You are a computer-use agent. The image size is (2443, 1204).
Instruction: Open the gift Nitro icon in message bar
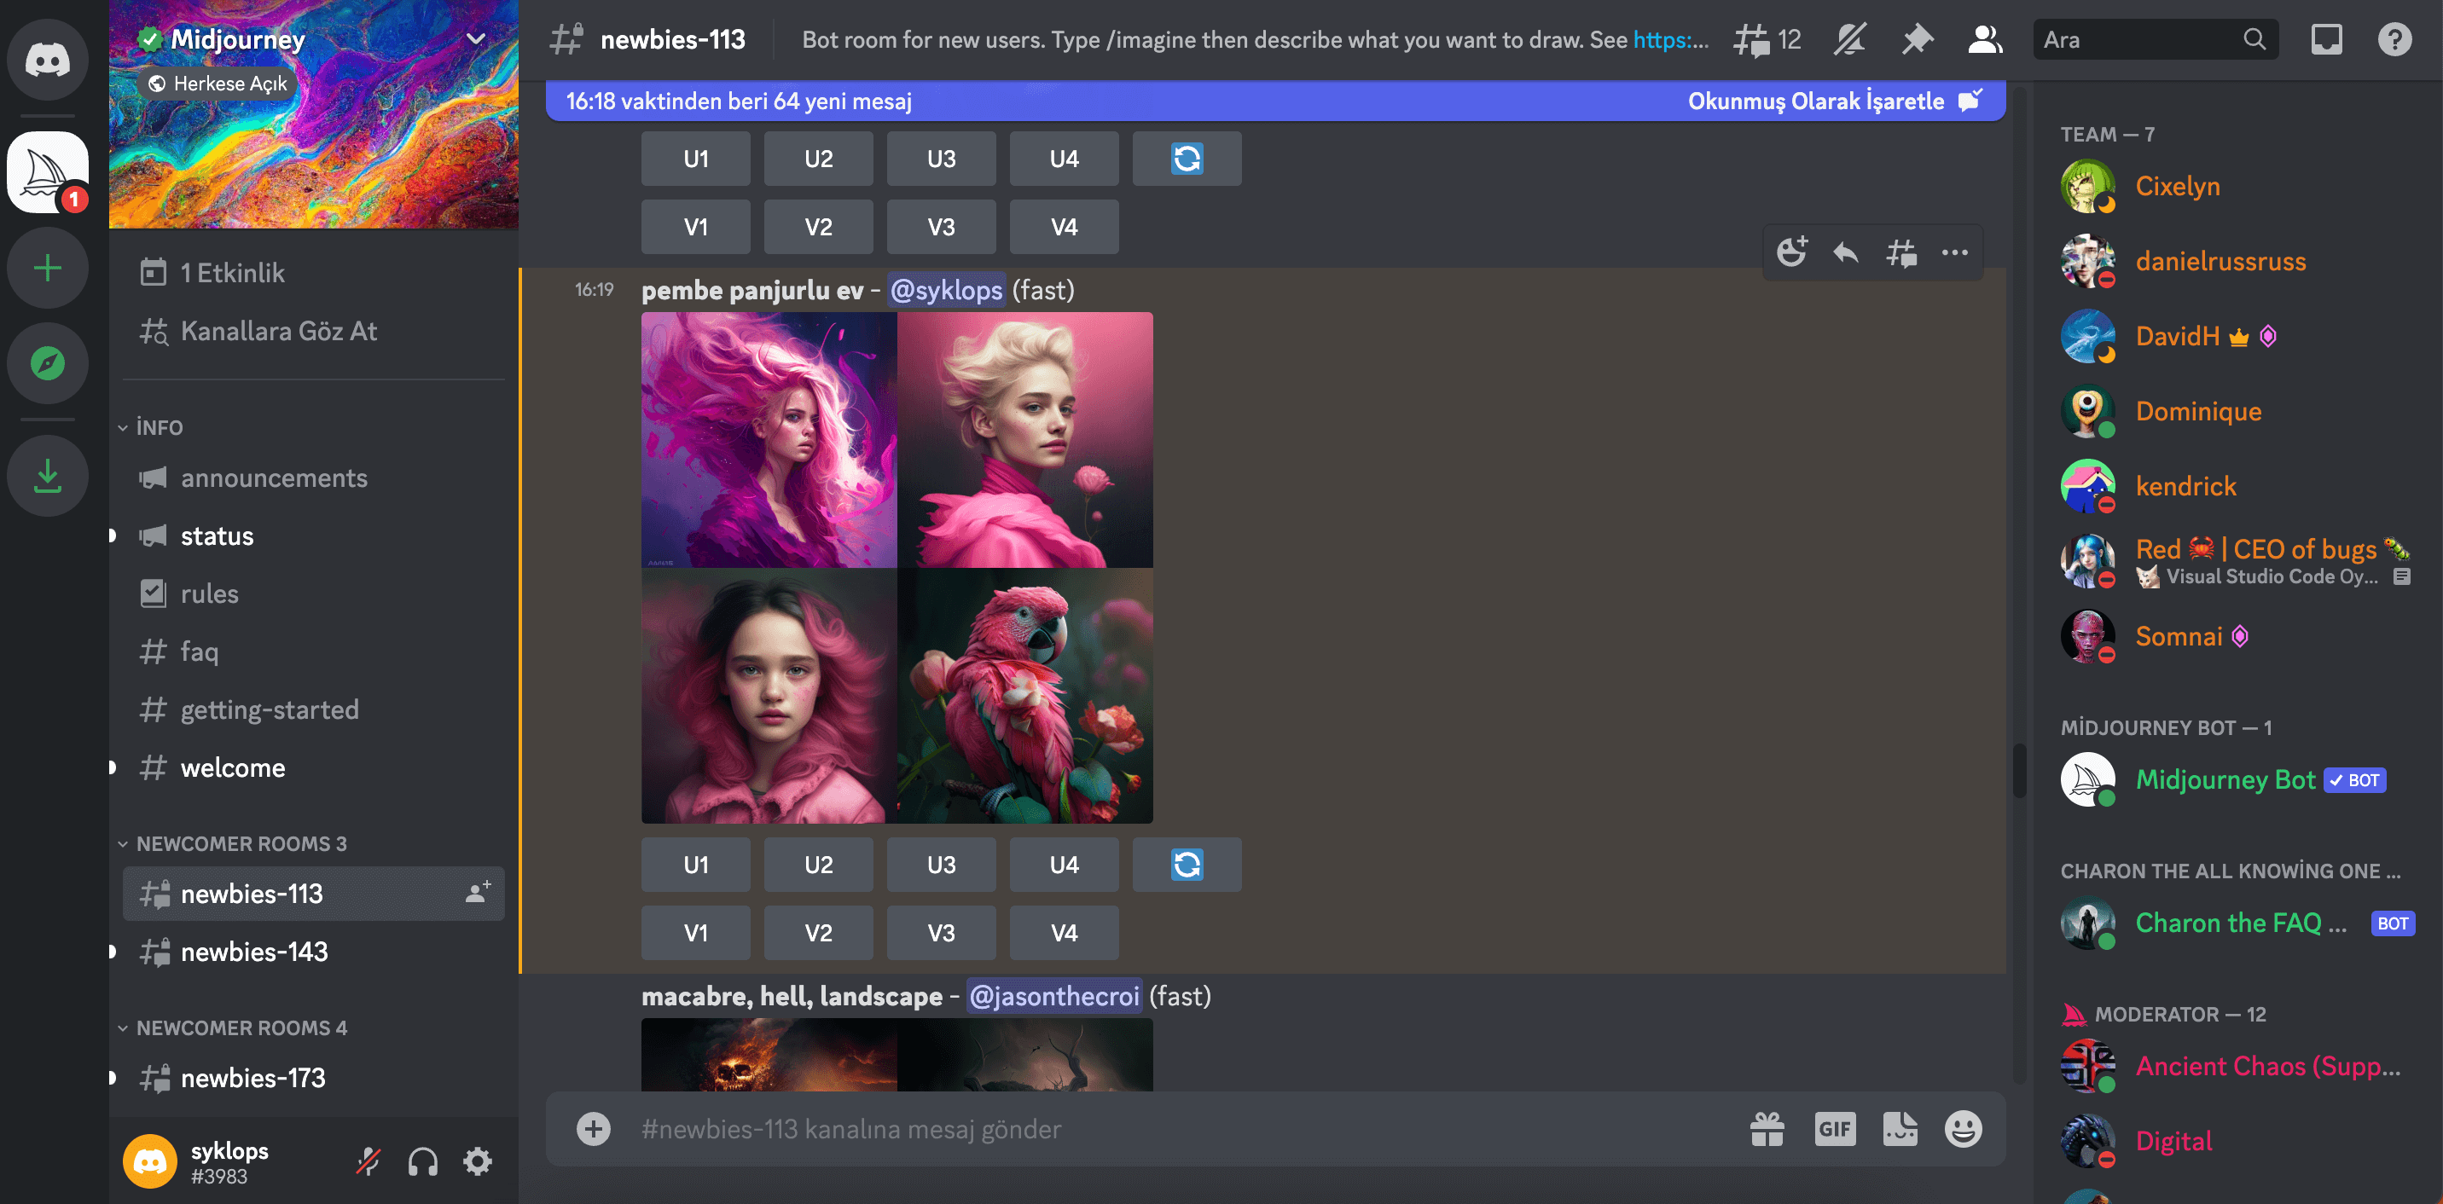[x=1767, y=1128]
